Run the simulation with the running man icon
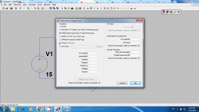The image size is (199, 112). (20, 8)
